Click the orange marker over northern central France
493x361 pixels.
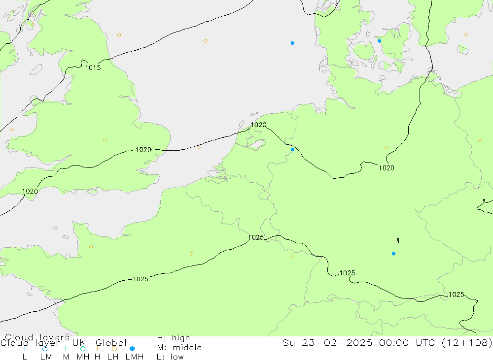[191, 254]
